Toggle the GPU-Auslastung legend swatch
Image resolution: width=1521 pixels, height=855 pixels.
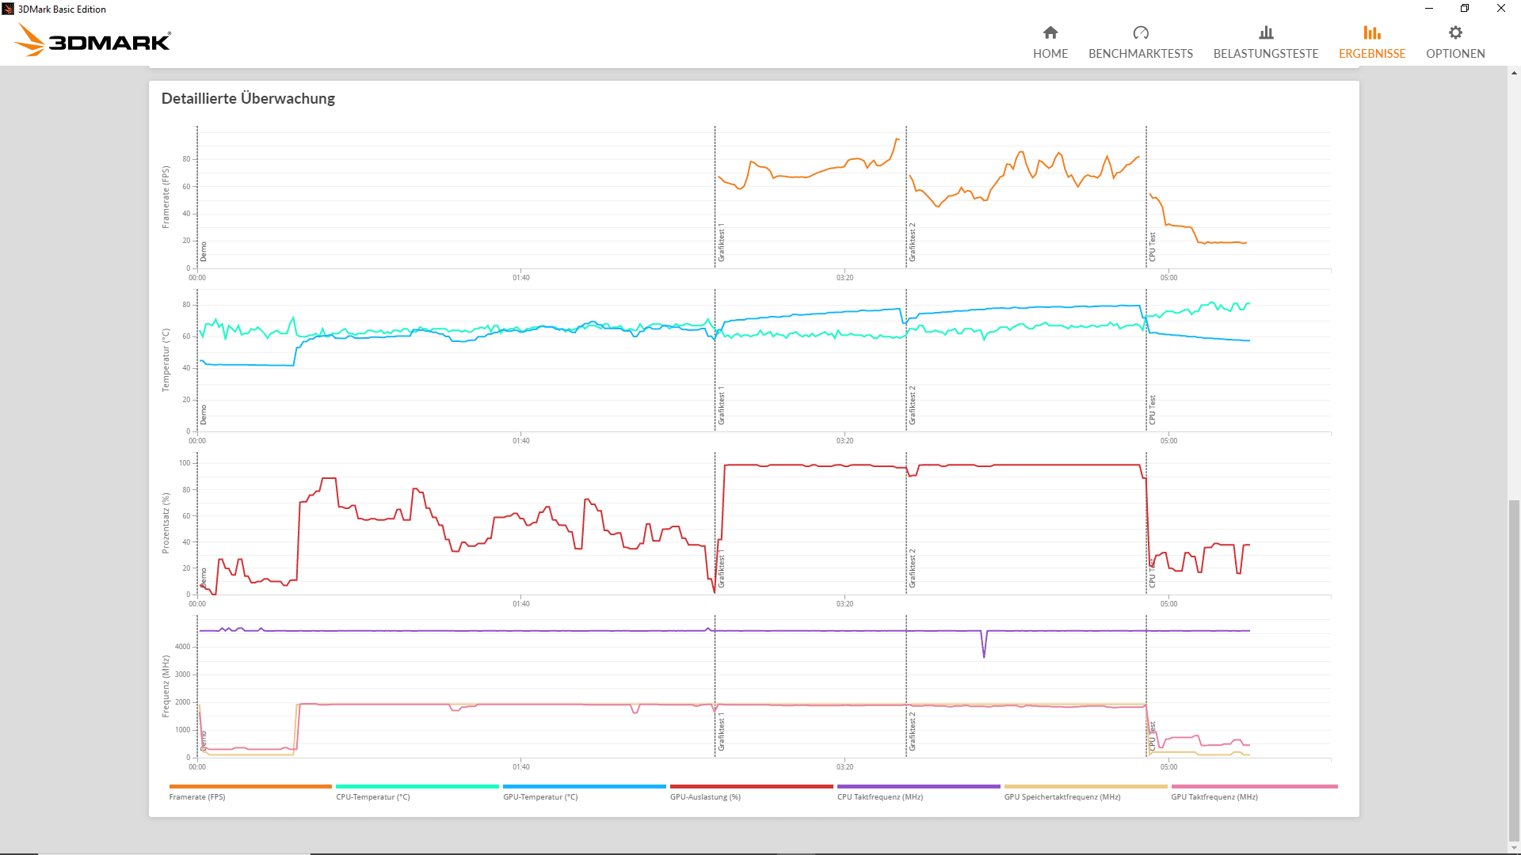coord(752,786)
